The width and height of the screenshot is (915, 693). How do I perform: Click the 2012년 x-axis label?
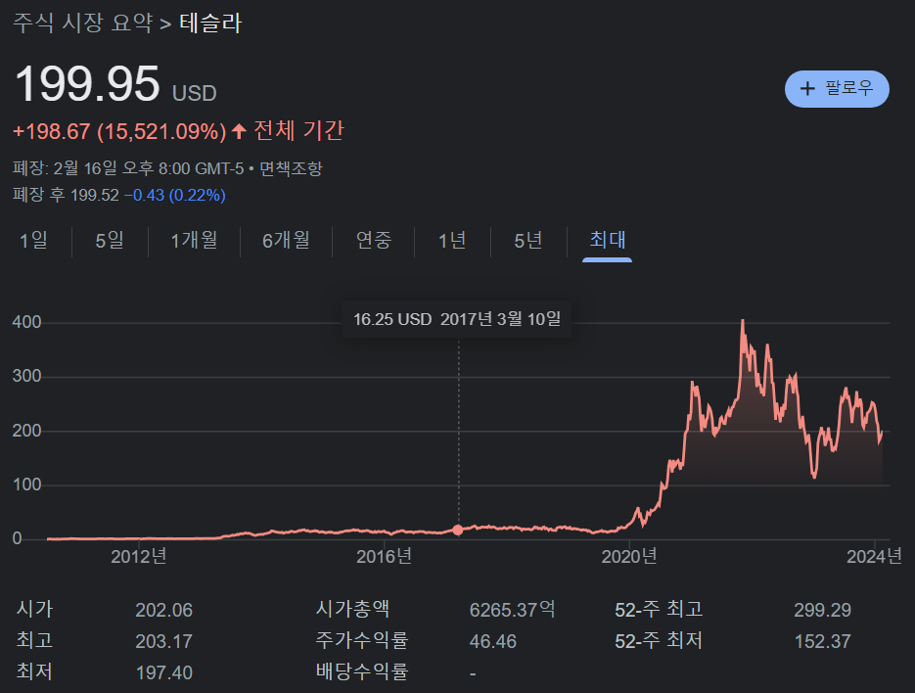click(x=139, y=556)
